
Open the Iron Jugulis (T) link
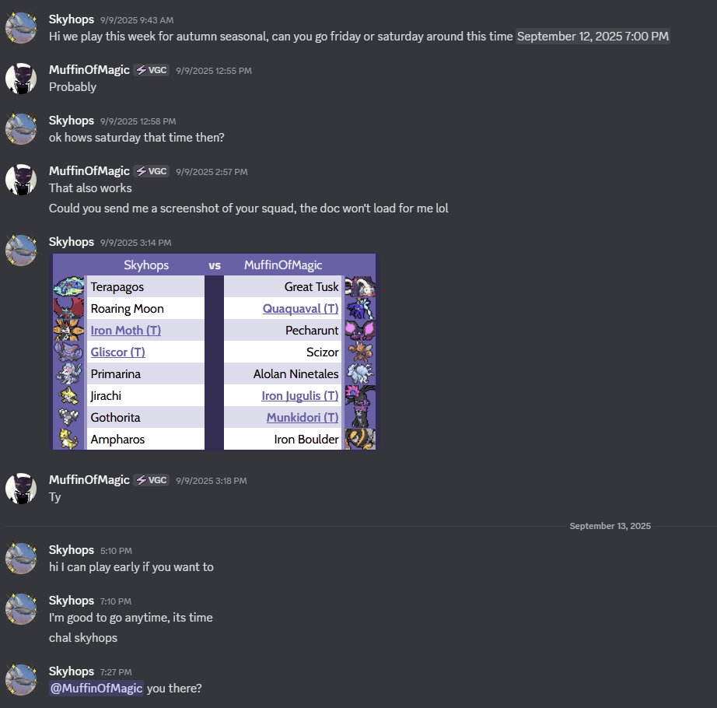(x=300, y=395)
